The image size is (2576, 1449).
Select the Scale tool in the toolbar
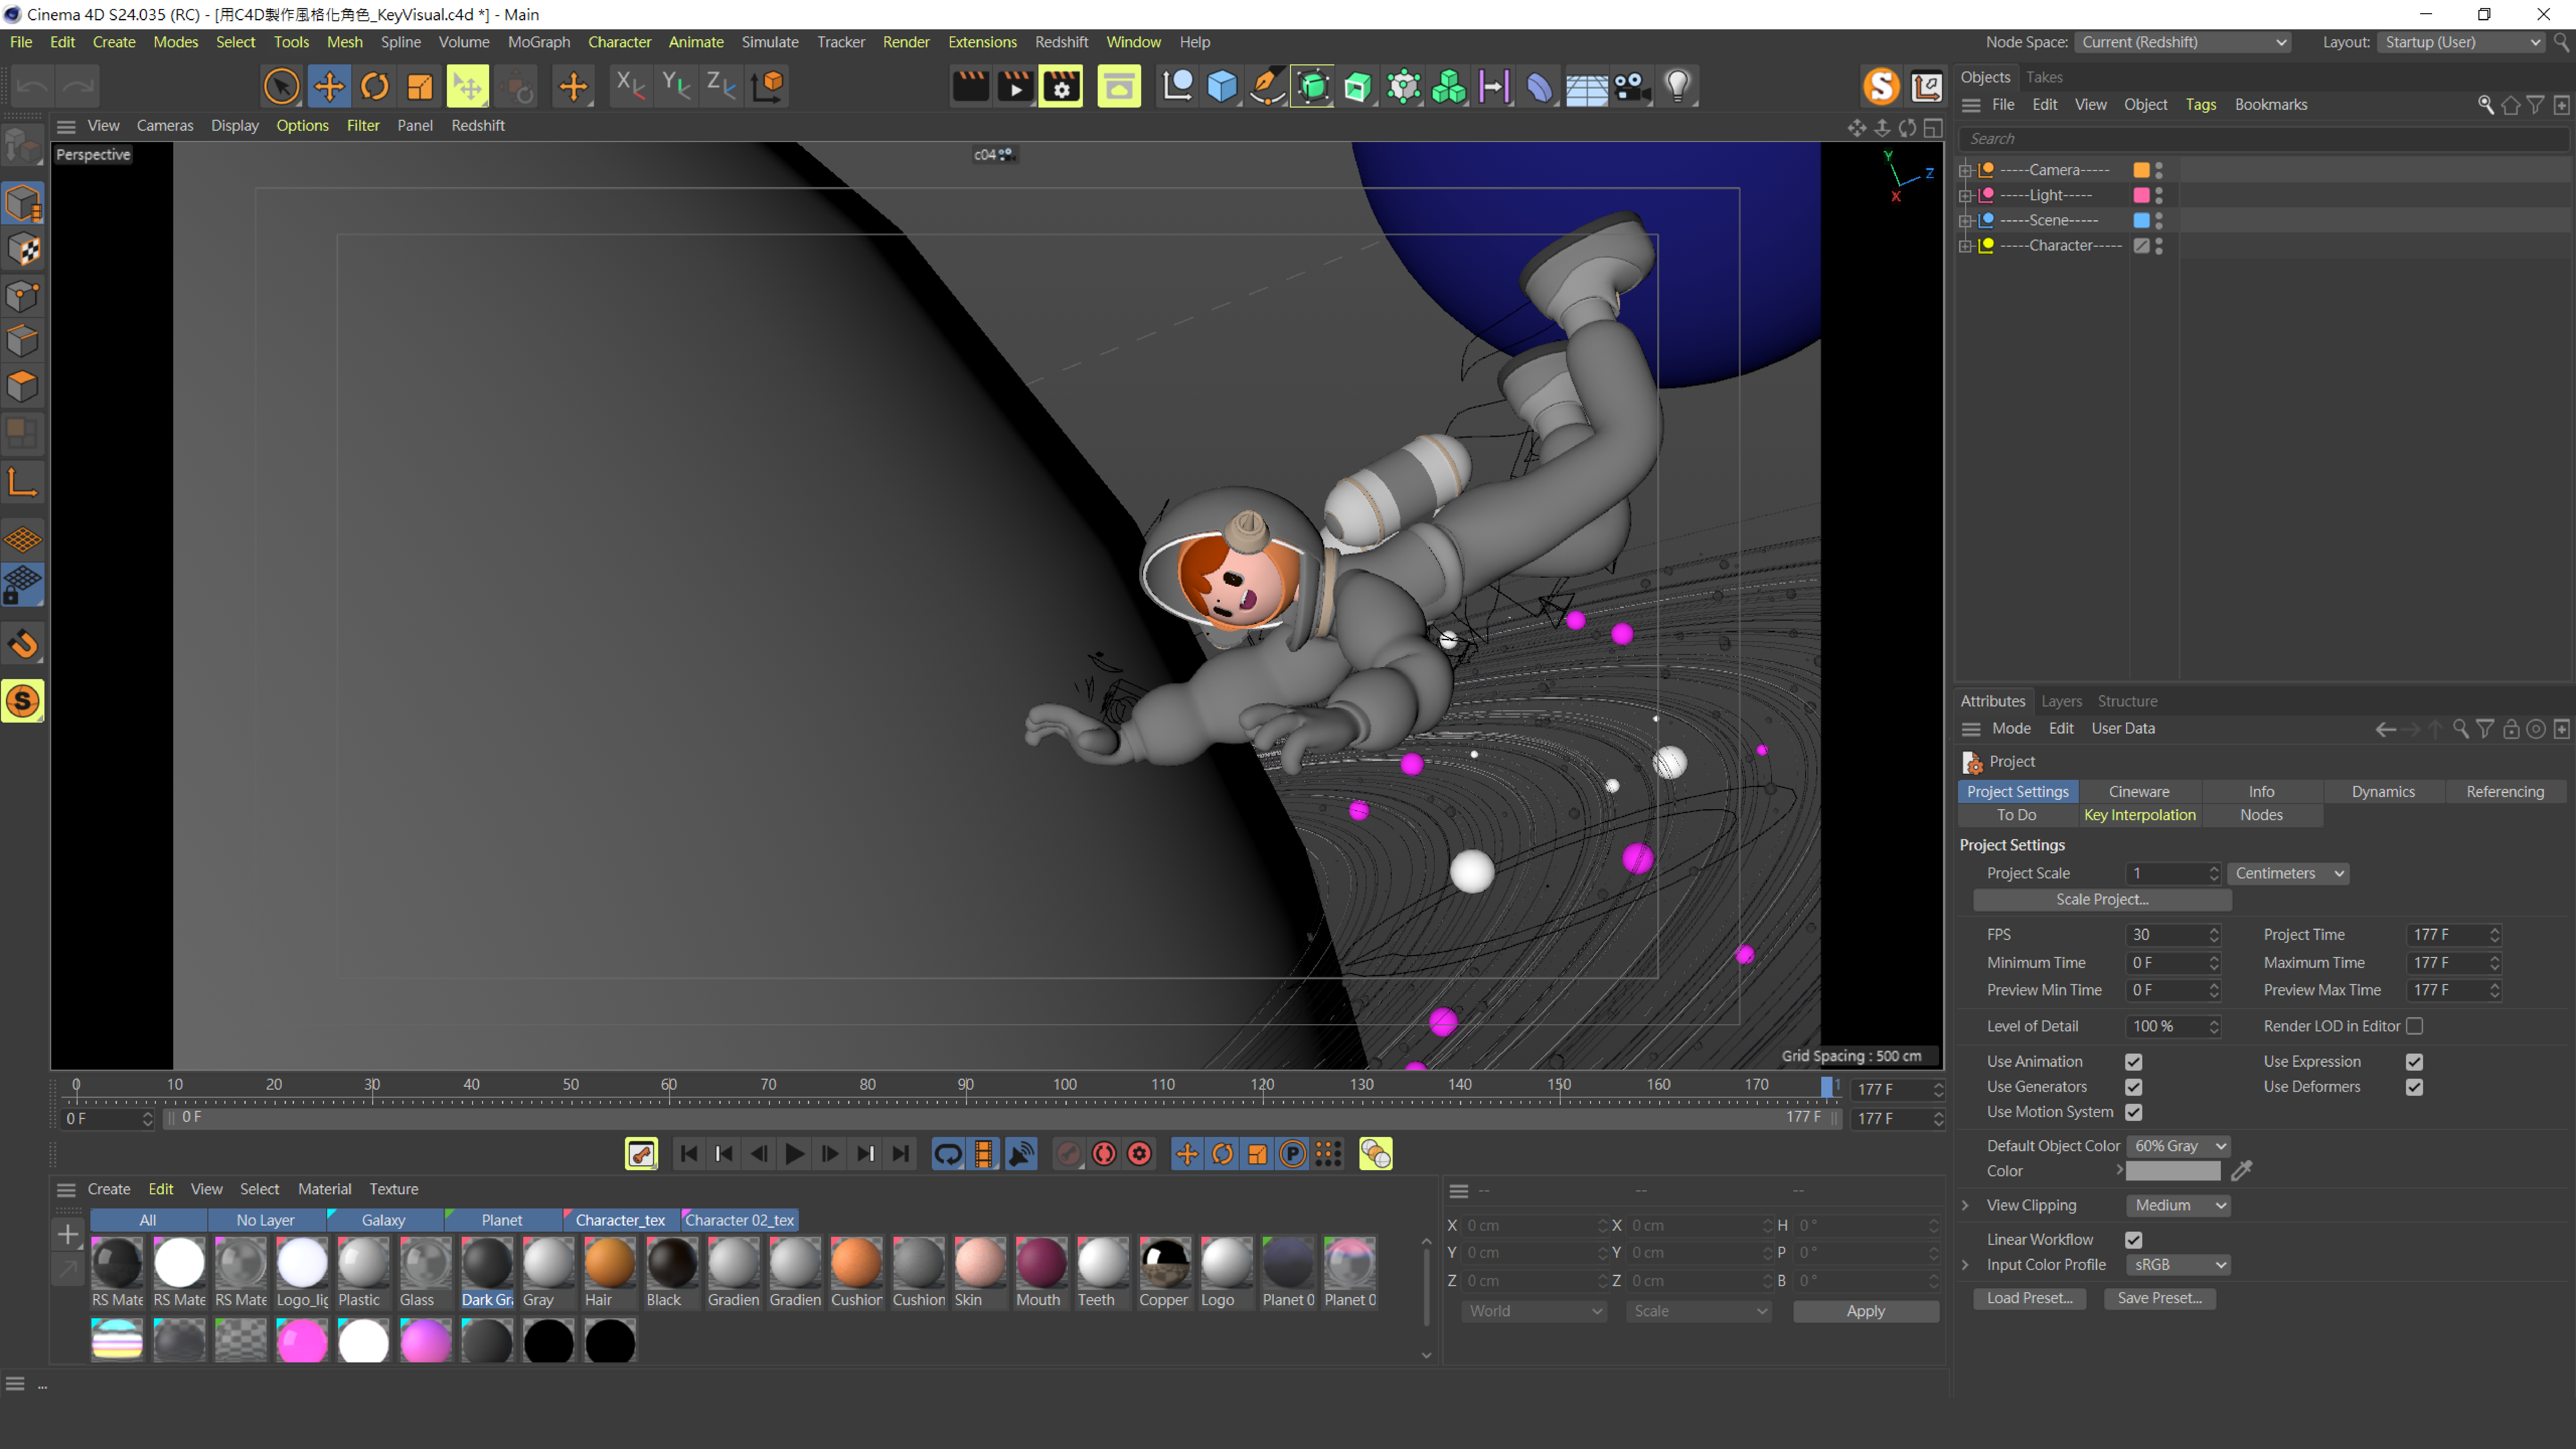pos(420,87)
